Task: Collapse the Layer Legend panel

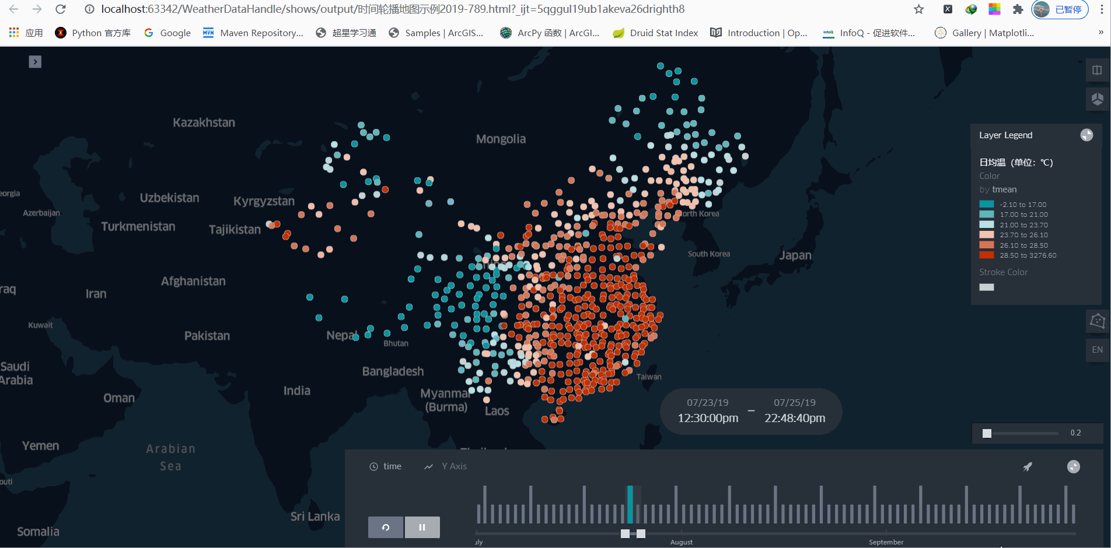Action: [1086, 135]
